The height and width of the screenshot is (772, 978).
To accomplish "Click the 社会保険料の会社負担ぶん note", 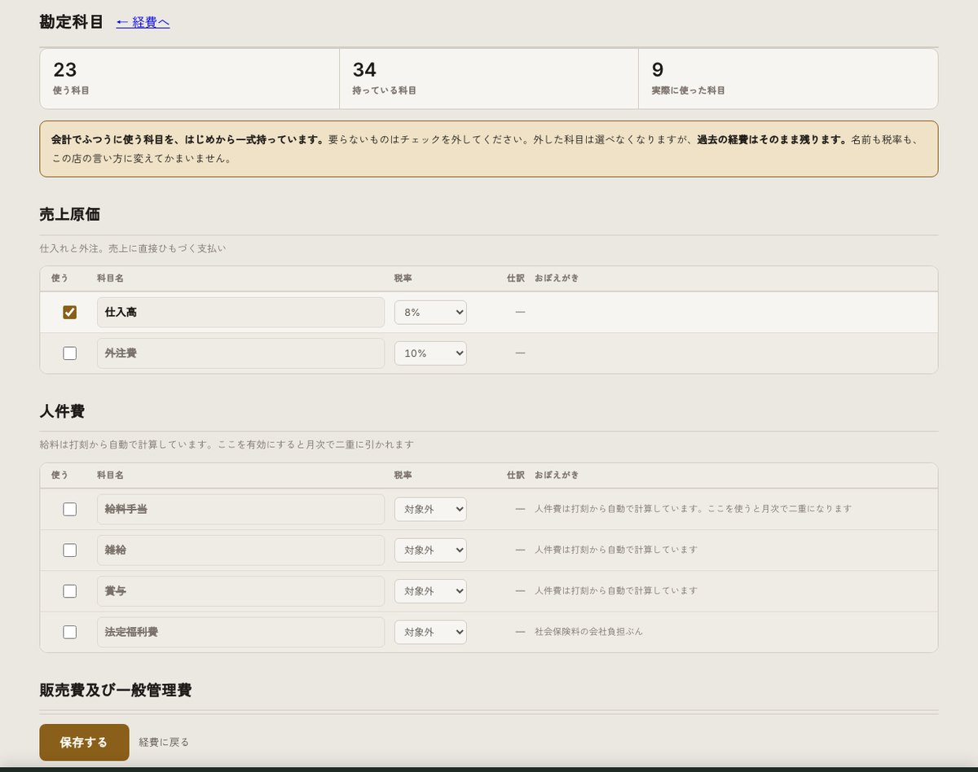I will pyautogui.click(x=588, y=632).
